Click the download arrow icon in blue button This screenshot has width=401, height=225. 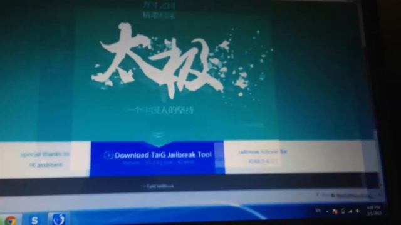click(x=108, y=155)
